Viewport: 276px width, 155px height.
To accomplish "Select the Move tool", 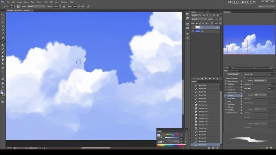I will coord(3,15).
